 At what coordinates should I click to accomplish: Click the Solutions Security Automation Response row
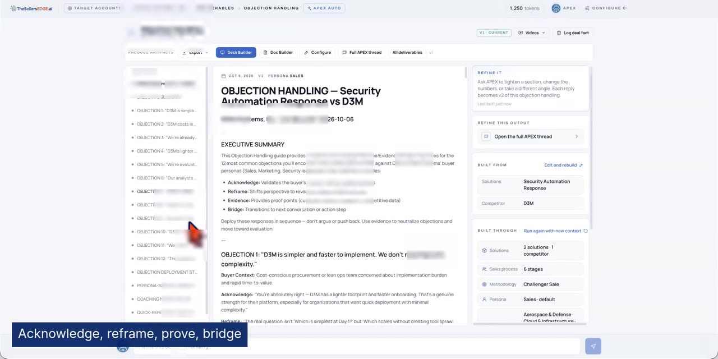(531, 185)
